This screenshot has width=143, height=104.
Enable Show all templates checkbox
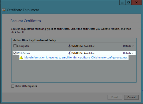[13, 86]
